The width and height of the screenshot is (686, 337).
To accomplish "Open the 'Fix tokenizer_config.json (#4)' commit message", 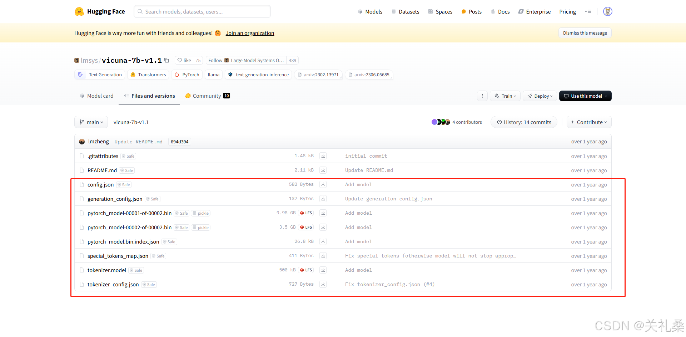I will (390, 284).
